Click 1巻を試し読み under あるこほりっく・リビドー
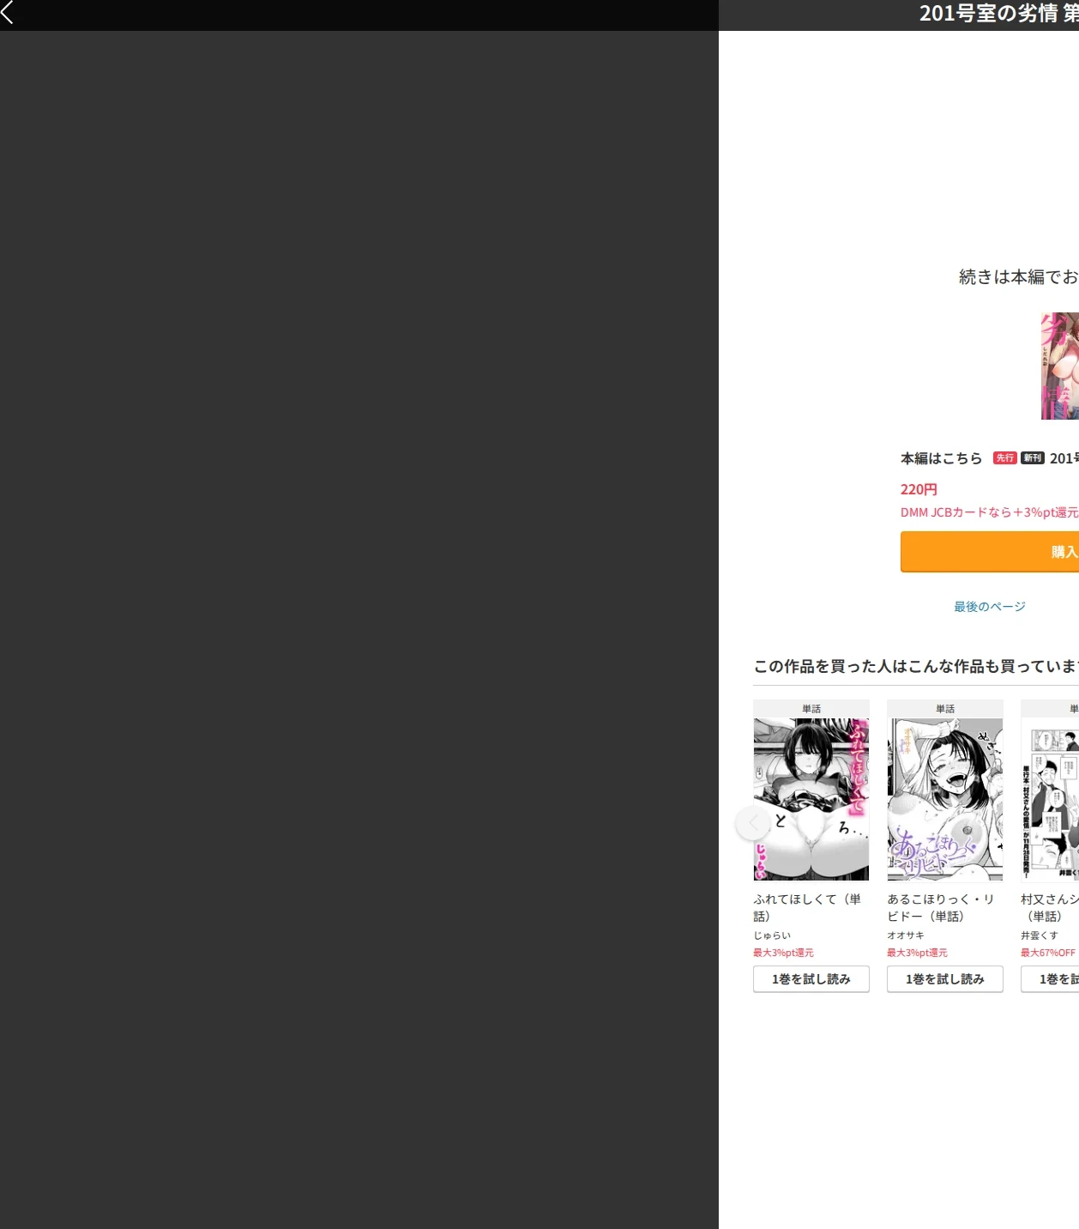Image resolution: width=1079 pixels, height=1229 pixels. click(945, 979)
